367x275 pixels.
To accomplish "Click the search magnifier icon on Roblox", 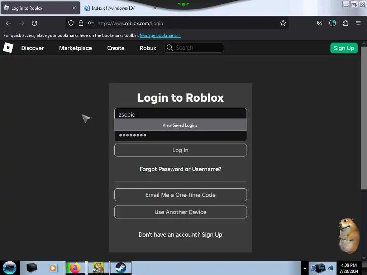I will [170, 48].
